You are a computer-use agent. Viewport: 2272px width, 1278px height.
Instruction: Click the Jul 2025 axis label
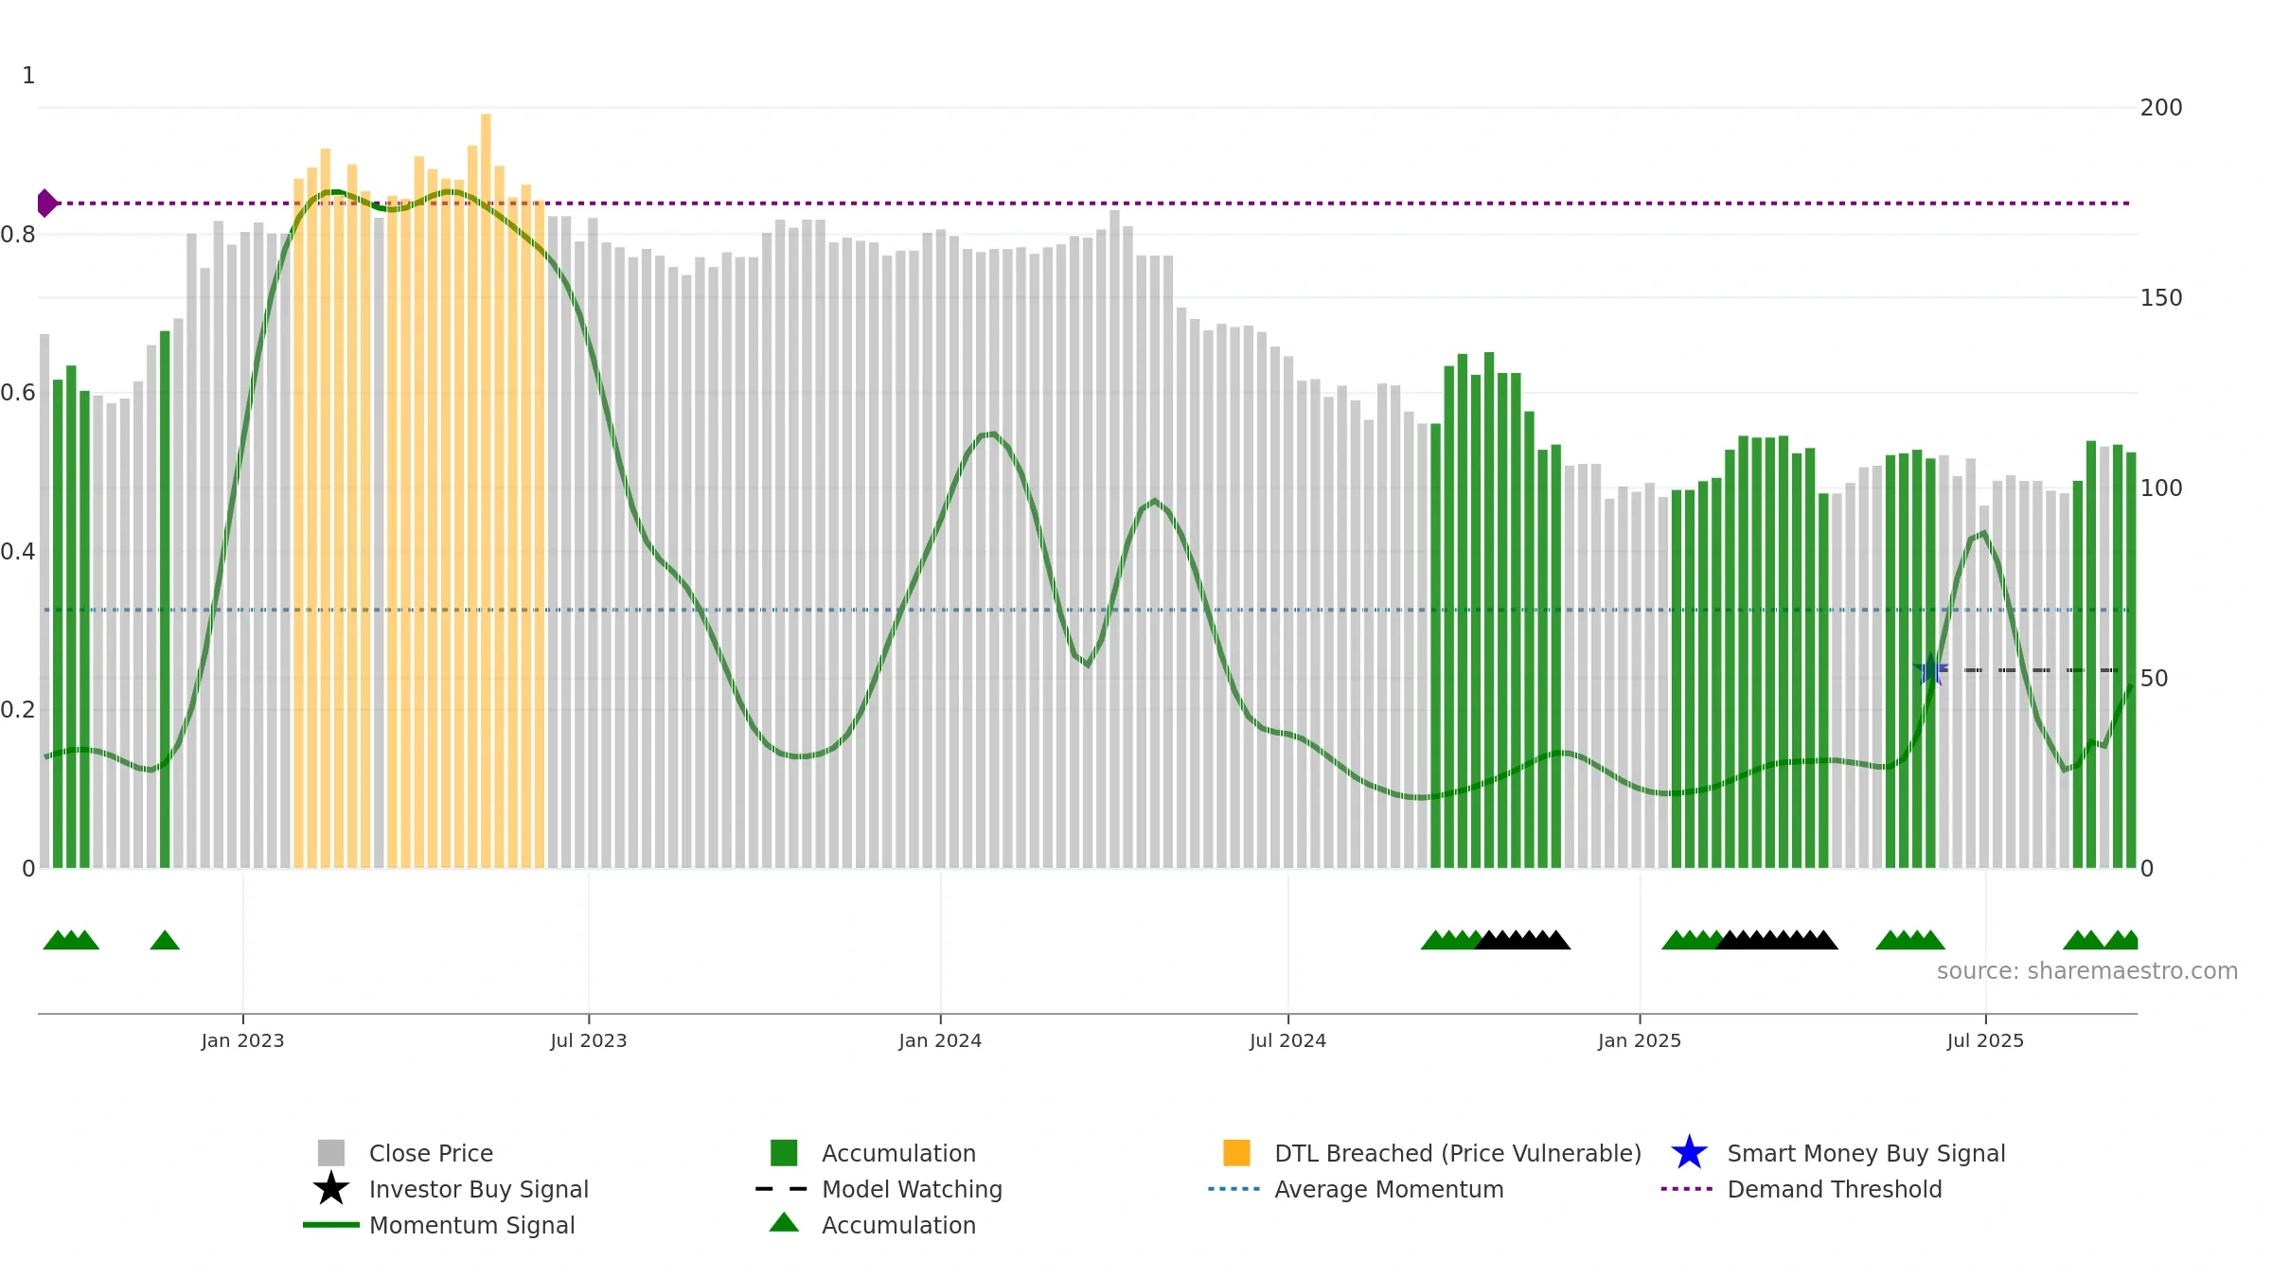coord(1985,1041)
